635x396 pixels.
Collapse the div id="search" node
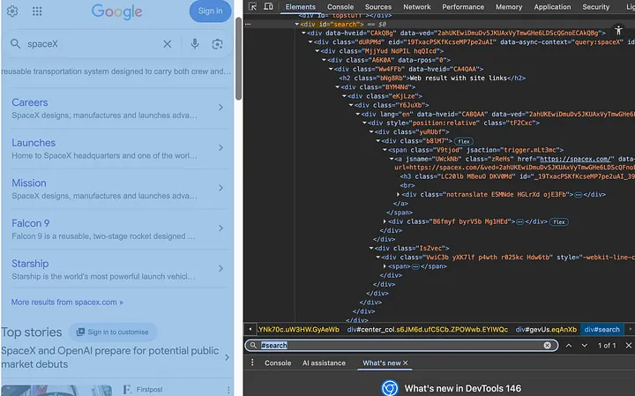coord(297,24)
